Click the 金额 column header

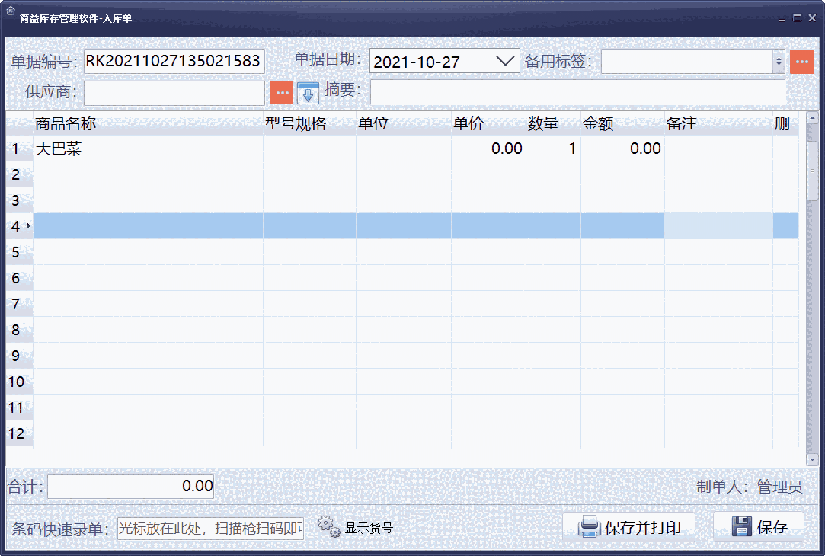[x=622, y=123]
